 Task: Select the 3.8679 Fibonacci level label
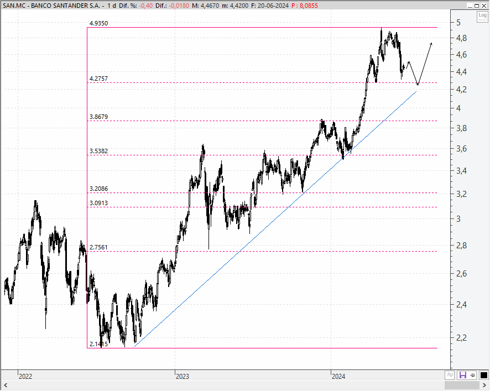pyautogui.click(x=98, y=117)
